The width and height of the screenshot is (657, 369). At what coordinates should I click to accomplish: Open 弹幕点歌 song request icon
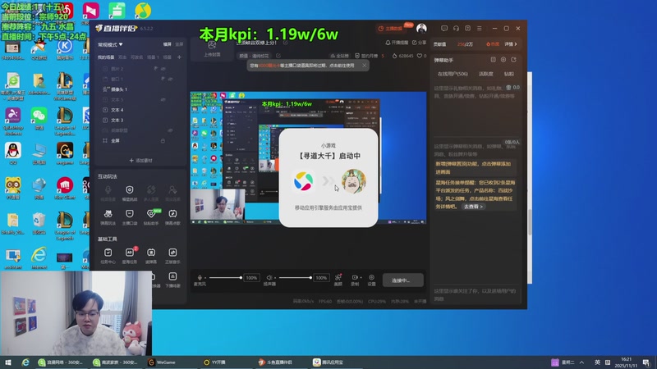pos(172,214)
